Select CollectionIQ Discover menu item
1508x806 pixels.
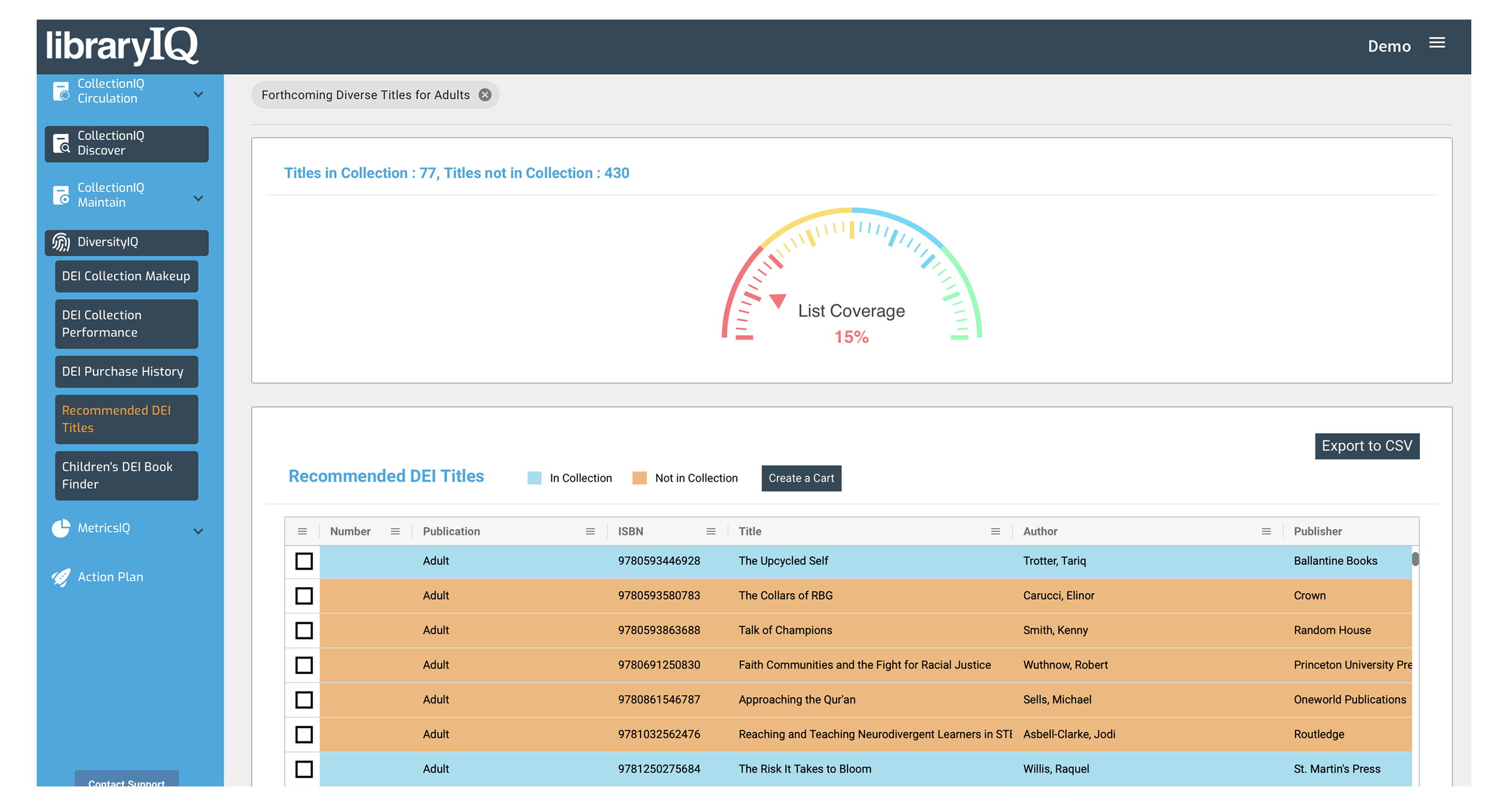[126, 143]
